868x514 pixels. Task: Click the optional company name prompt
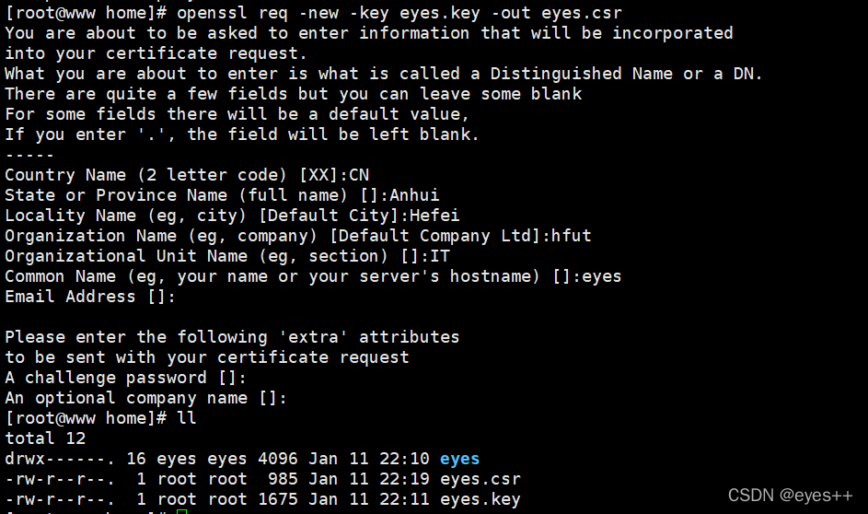pyautogui.click(x=145, y=398)
